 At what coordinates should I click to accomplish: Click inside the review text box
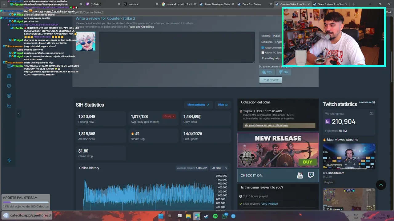(x=177, y=47)
